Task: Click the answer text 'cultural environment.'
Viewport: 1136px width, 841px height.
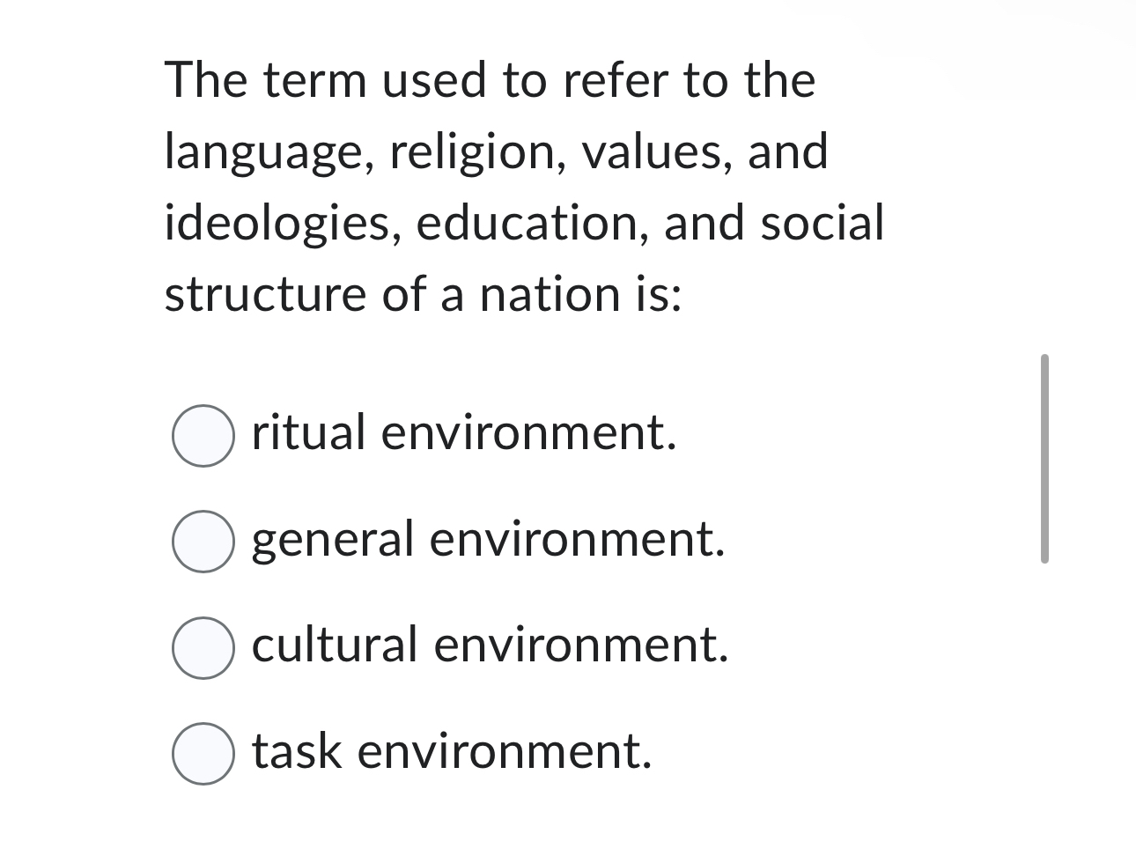Action: click(491, 647)
